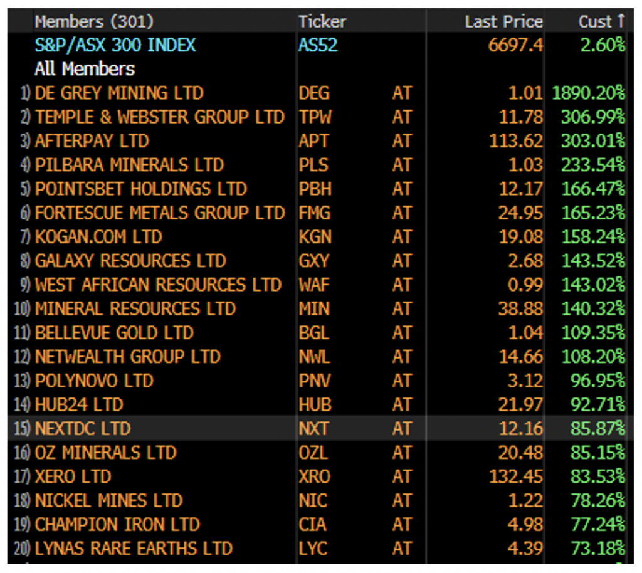Select CHAMPION IRON LTD entry

117,524
